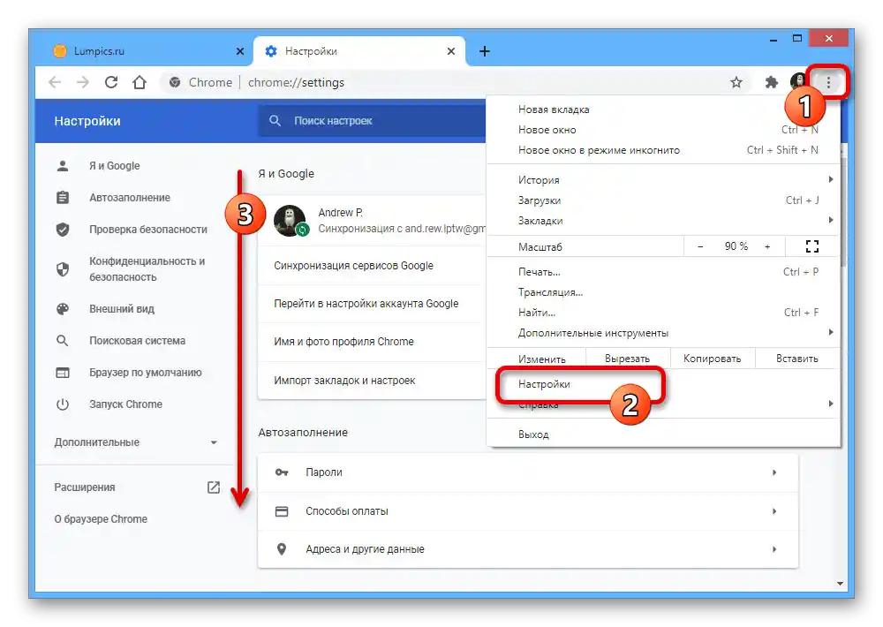Image resolution: width=883 pixels, height=627 pixels.
Task: Close the Настройки tab
Action: coord(451,51)
